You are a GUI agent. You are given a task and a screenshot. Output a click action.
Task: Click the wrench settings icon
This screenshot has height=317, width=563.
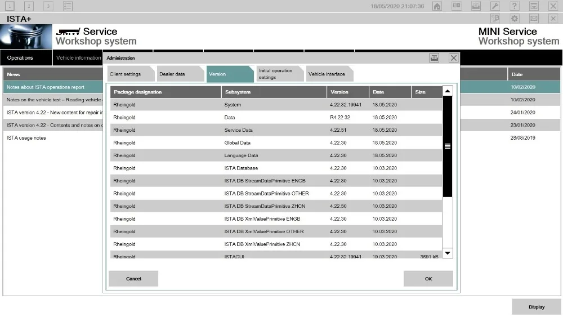495,6
